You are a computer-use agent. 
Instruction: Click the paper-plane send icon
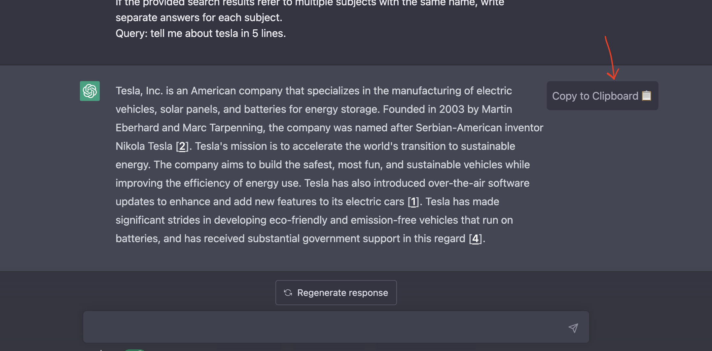[573, 328]
